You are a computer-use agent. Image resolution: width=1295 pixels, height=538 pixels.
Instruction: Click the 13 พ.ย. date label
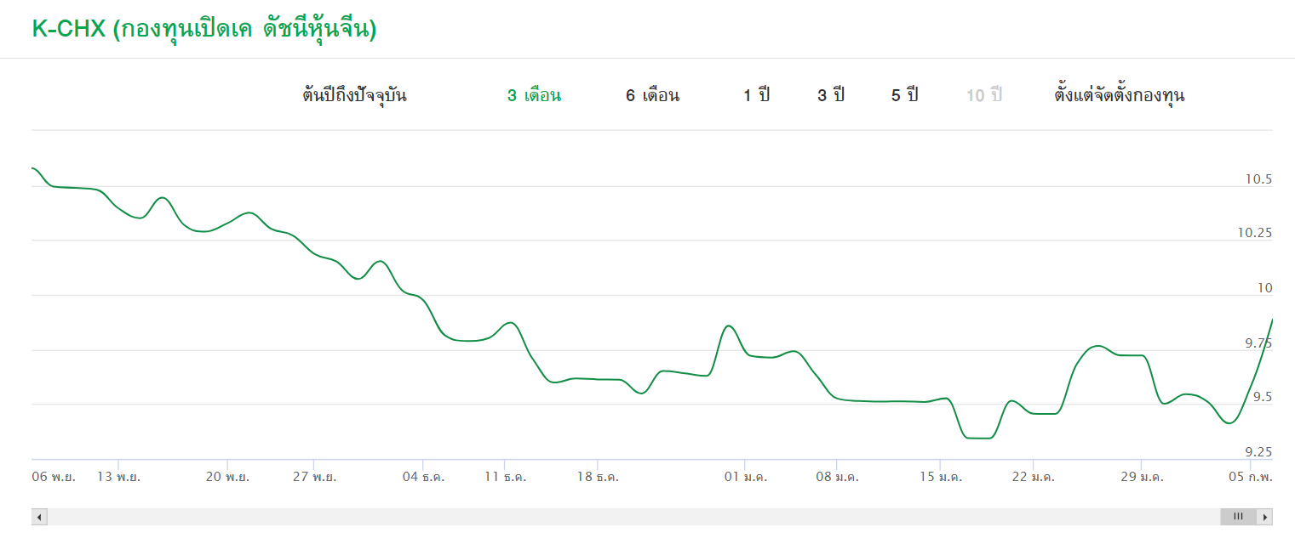pos(118,478)
